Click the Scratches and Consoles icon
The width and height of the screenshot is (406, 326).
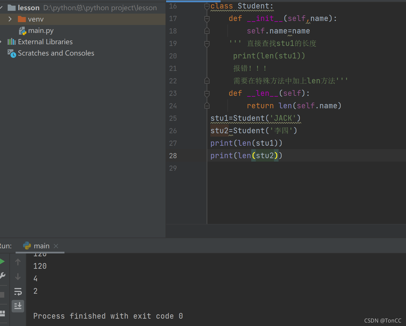[x=12, y=53]
